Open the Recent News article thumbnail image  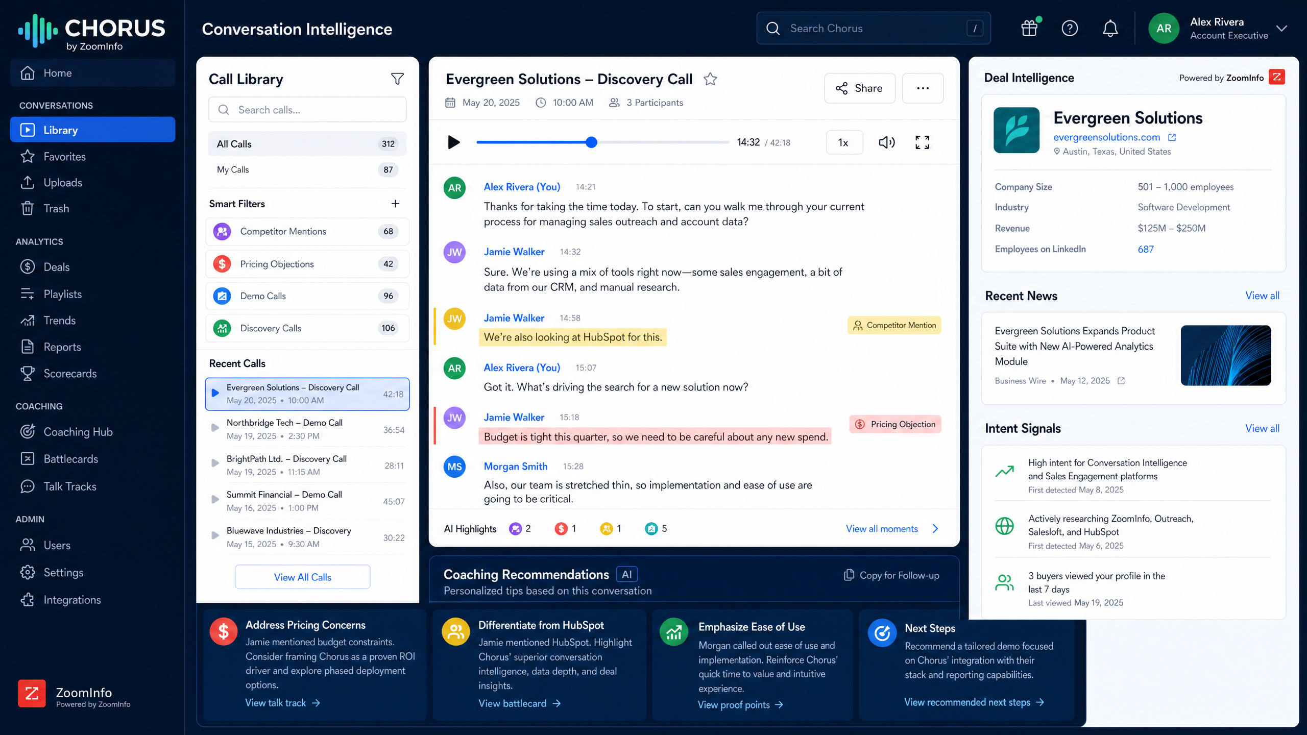(1226, 355)
